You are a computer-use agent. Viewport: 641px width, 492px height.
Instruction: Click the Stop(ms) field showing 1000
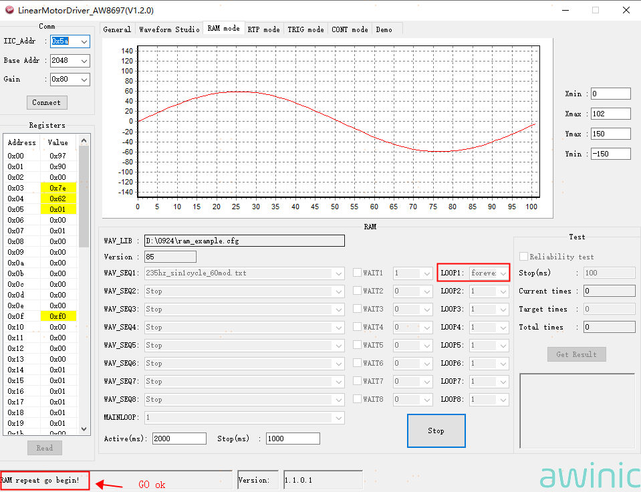pos(293,439)
